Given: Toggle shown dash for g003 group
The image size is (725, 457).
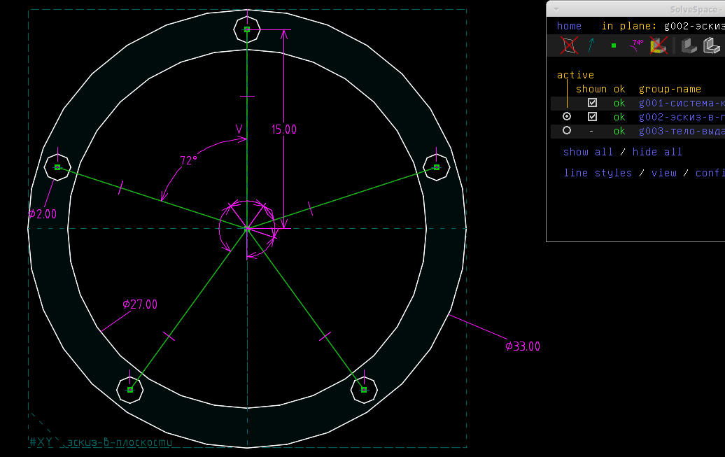Looking at the screenshot, I should tap(591, 132).
